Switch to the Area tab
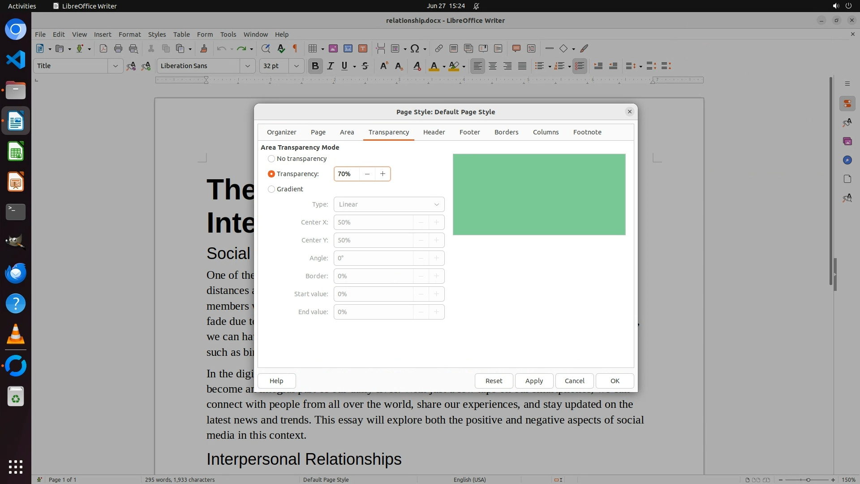 tap(347, 132)
